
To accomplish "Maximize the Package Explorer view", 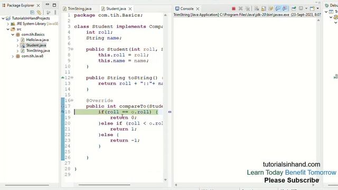I will pos(54,5).
